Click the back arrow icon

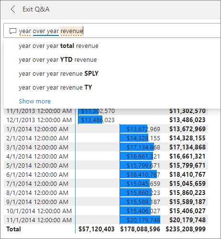pyautogui.click(x=13, y=9)
